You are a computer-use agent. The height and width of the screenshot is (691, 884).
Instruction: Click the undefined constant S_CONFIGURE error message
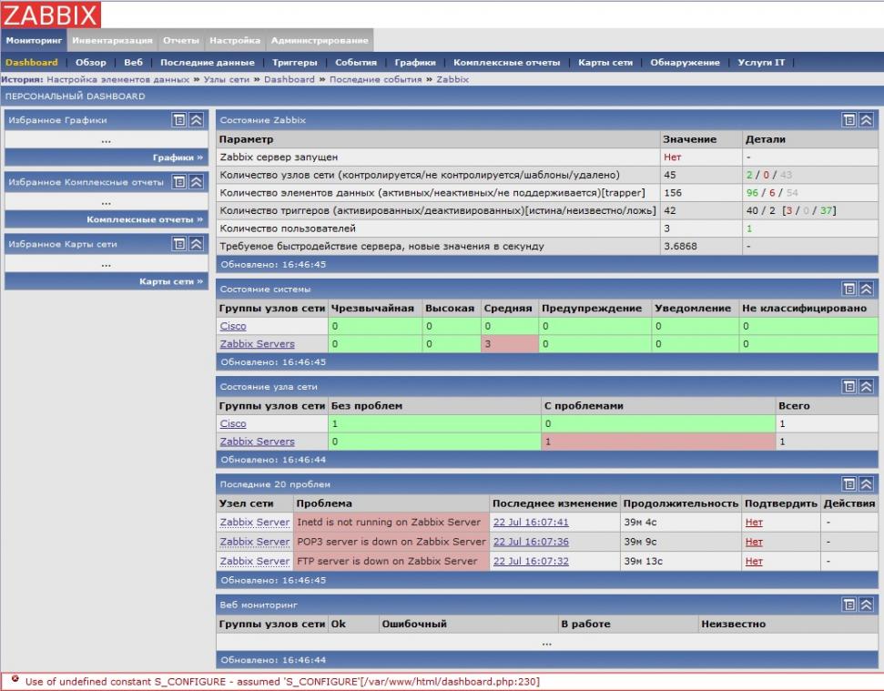[282, 681]
